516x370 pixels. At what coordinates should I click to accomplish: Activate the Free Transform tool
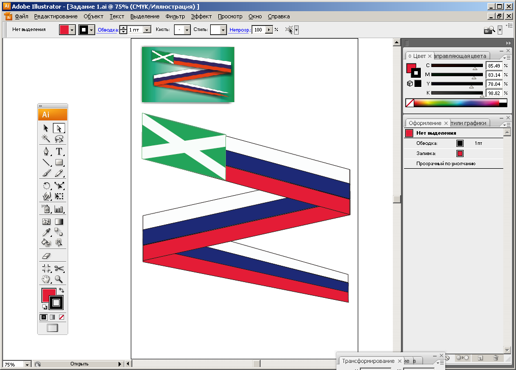point(59,196)
